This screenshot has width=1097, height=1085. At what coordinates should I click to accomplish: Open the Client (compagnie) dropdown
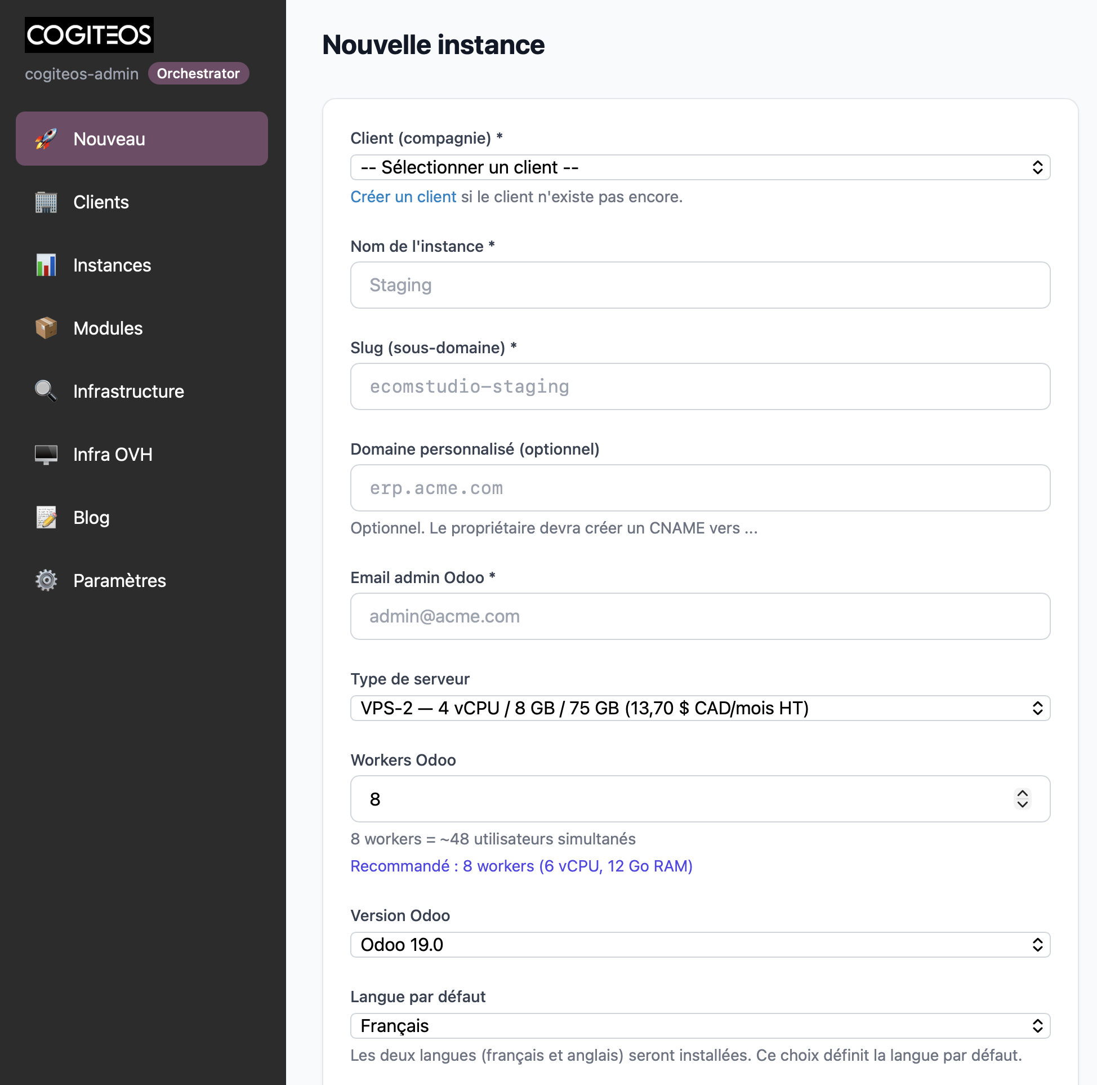[x=700, y=167]
